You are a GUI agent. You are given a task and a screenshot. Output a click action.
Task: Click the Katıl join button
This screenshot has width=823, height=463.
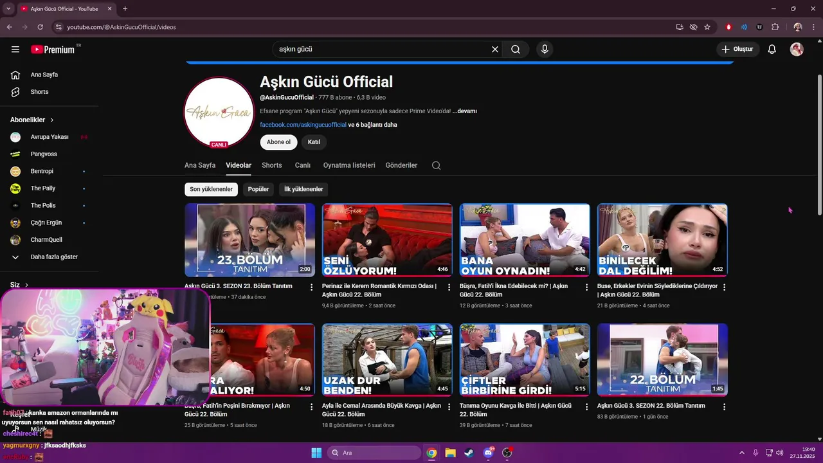click(x=314, y=142)
